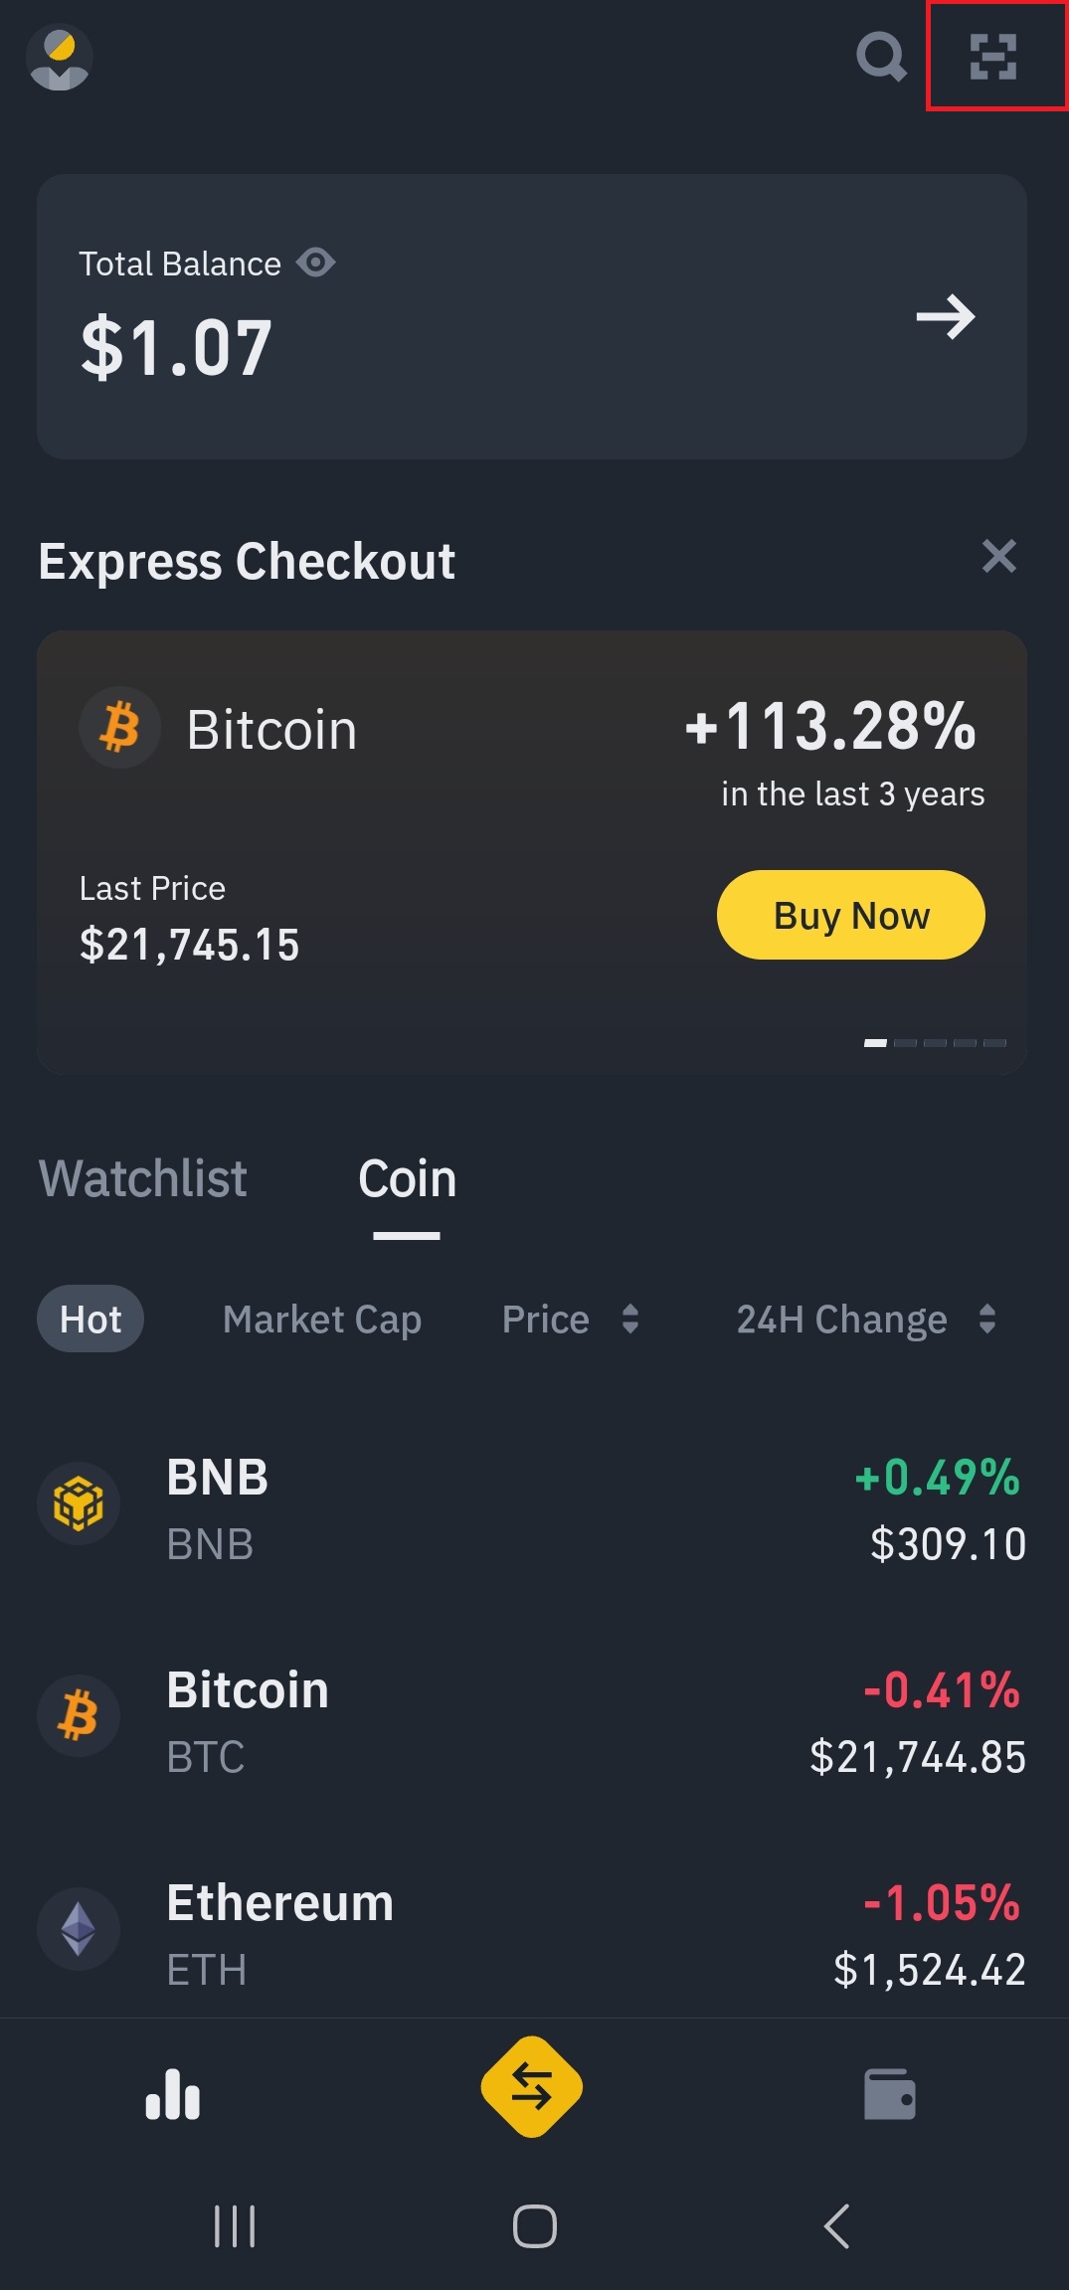Open the profile avatar icon

click(x=60, y=58)
